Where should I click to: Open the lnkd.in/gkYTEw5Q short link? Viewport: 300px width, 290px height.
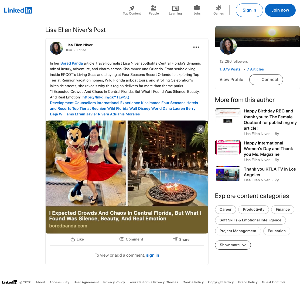[x=106, y=97]
